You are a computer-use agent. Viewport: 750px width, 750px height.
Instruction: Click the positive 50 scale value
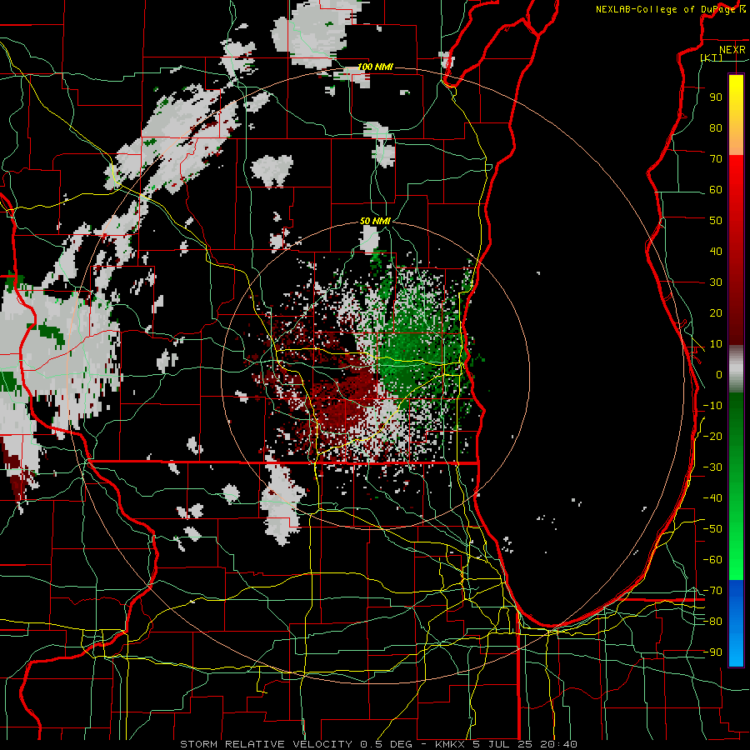click(x=716, y=221)
